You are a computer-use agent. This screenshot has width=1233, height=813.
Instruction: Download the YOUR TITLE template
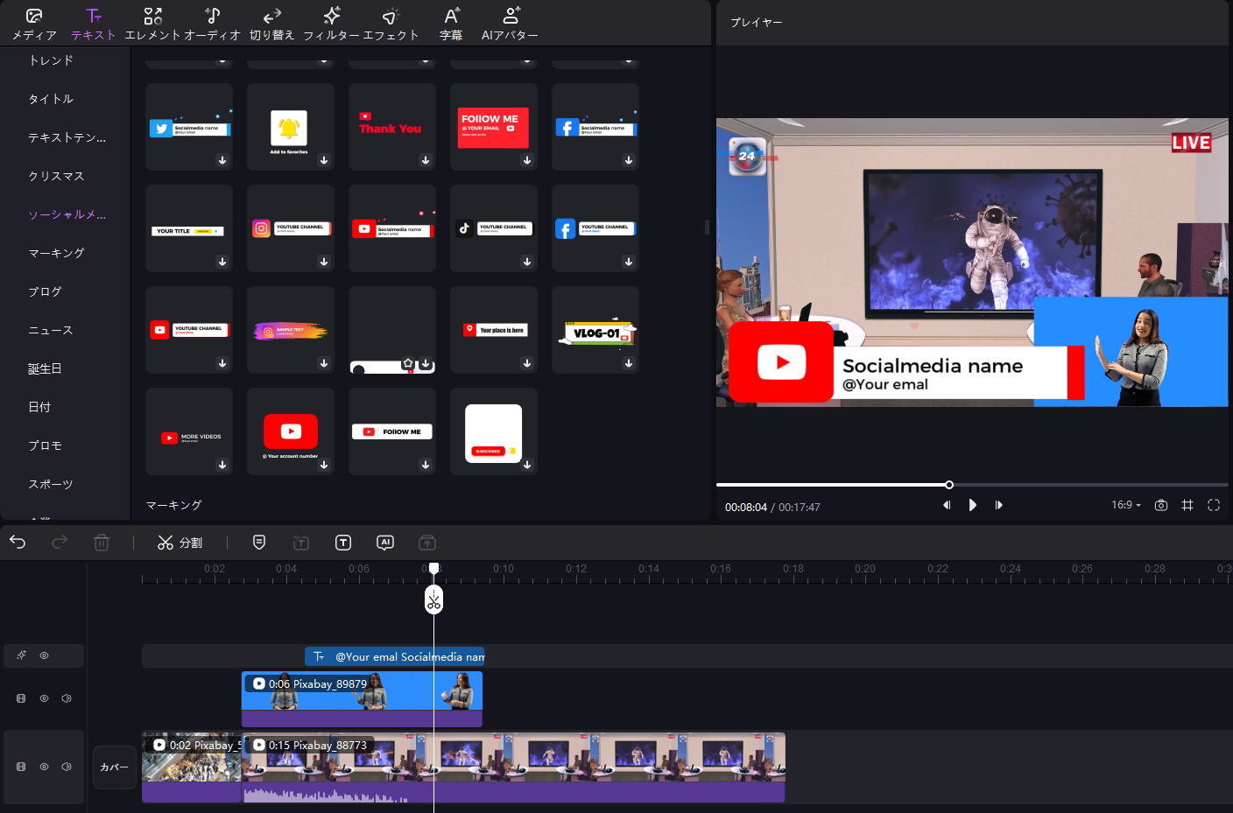(222, 262)
